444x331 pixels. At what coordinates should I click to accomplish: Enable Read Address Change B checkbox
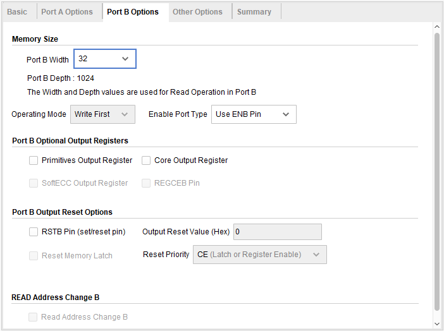point(34,317)
